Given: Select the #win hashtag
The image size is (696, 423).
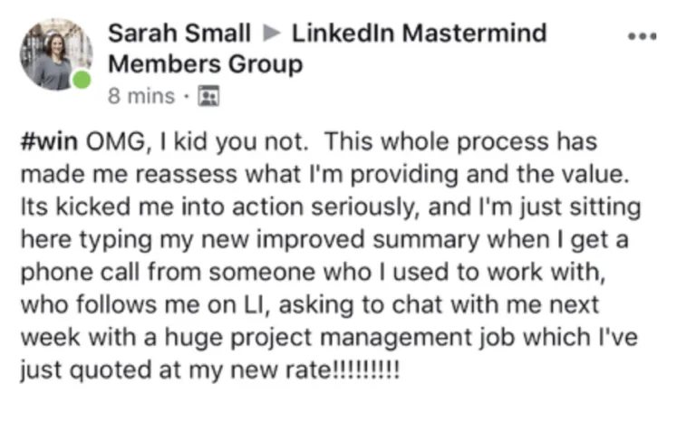Looking at the screenshot, I should (49, 141).
